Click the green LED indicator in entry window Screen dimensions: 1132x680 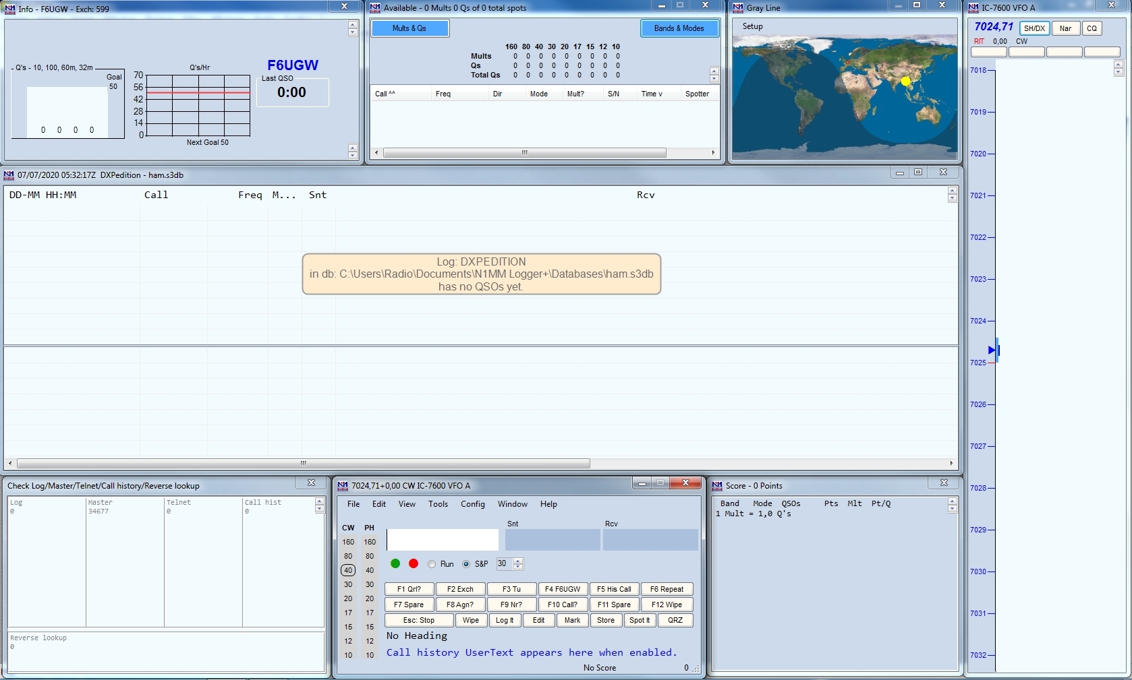pyautogui.click(x=395, y=563)
